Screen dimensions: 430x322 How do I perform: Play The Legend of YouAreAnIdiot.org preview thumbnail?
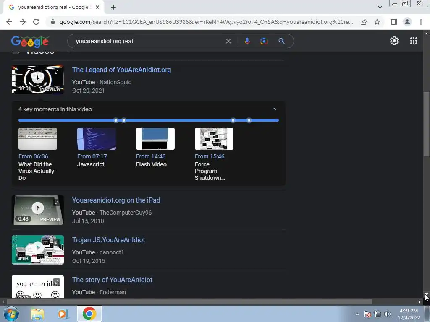click(x=37, y=79)
